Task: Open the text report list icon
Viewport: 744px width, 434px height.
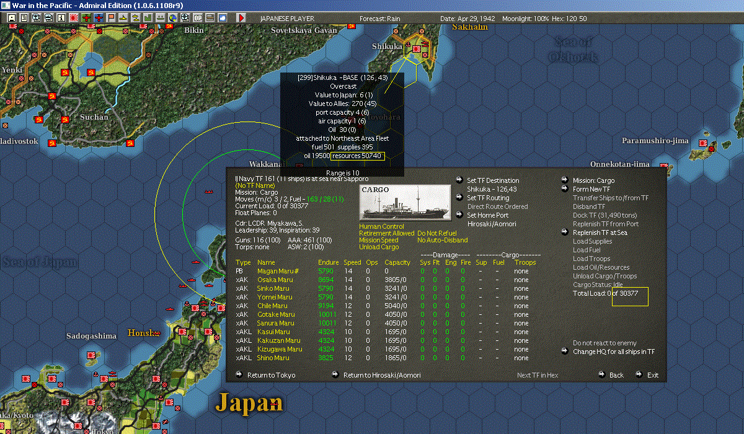Action: (x=24, y=18)
